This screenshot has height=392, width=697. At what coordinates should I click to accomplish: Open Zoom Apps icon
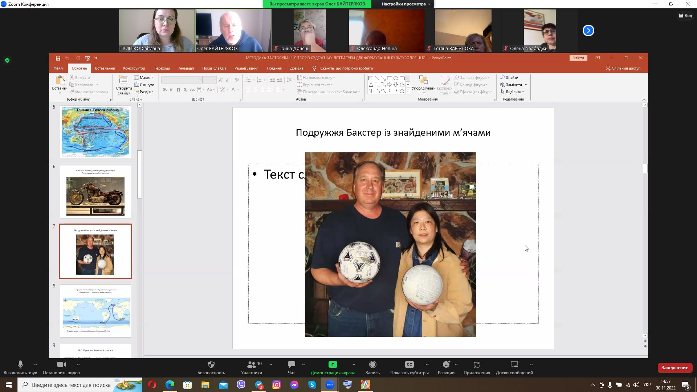click(477, 364)
